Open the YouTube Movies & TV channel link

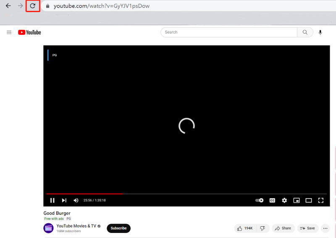pyautogui.click(x=76, y=226)
